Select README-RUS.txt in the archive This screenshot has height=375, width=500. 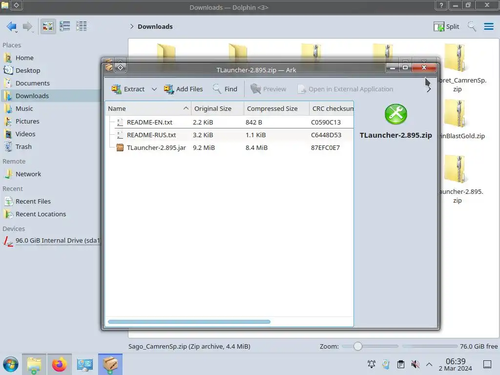point(151,135)
